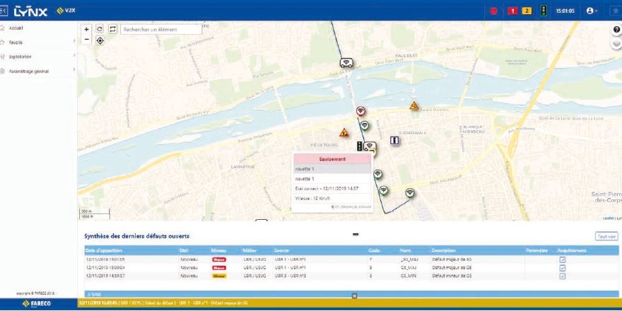Click the Rechercher un élément search field
Viewport: 622px width, 311px height.
point(161,30)
